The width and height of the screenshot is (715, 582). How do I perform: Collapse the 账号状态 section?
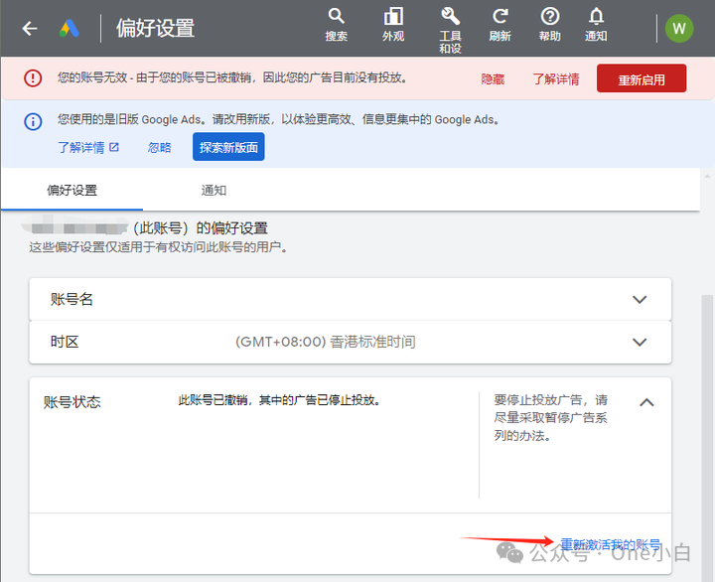coord(646,402)
